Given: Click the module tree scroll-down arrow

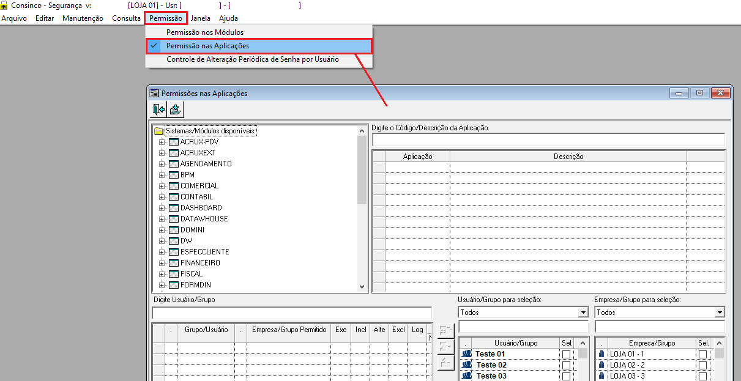Looking at the screenshot, I should [x=362, y=286].
